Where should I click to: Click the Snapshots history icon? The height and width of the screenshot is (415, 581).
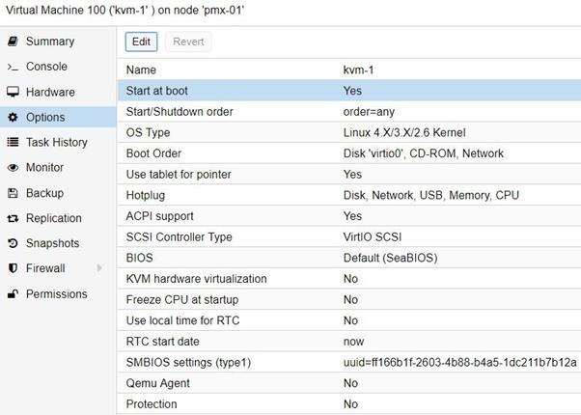pyautogui.click(x=13, y=243)
